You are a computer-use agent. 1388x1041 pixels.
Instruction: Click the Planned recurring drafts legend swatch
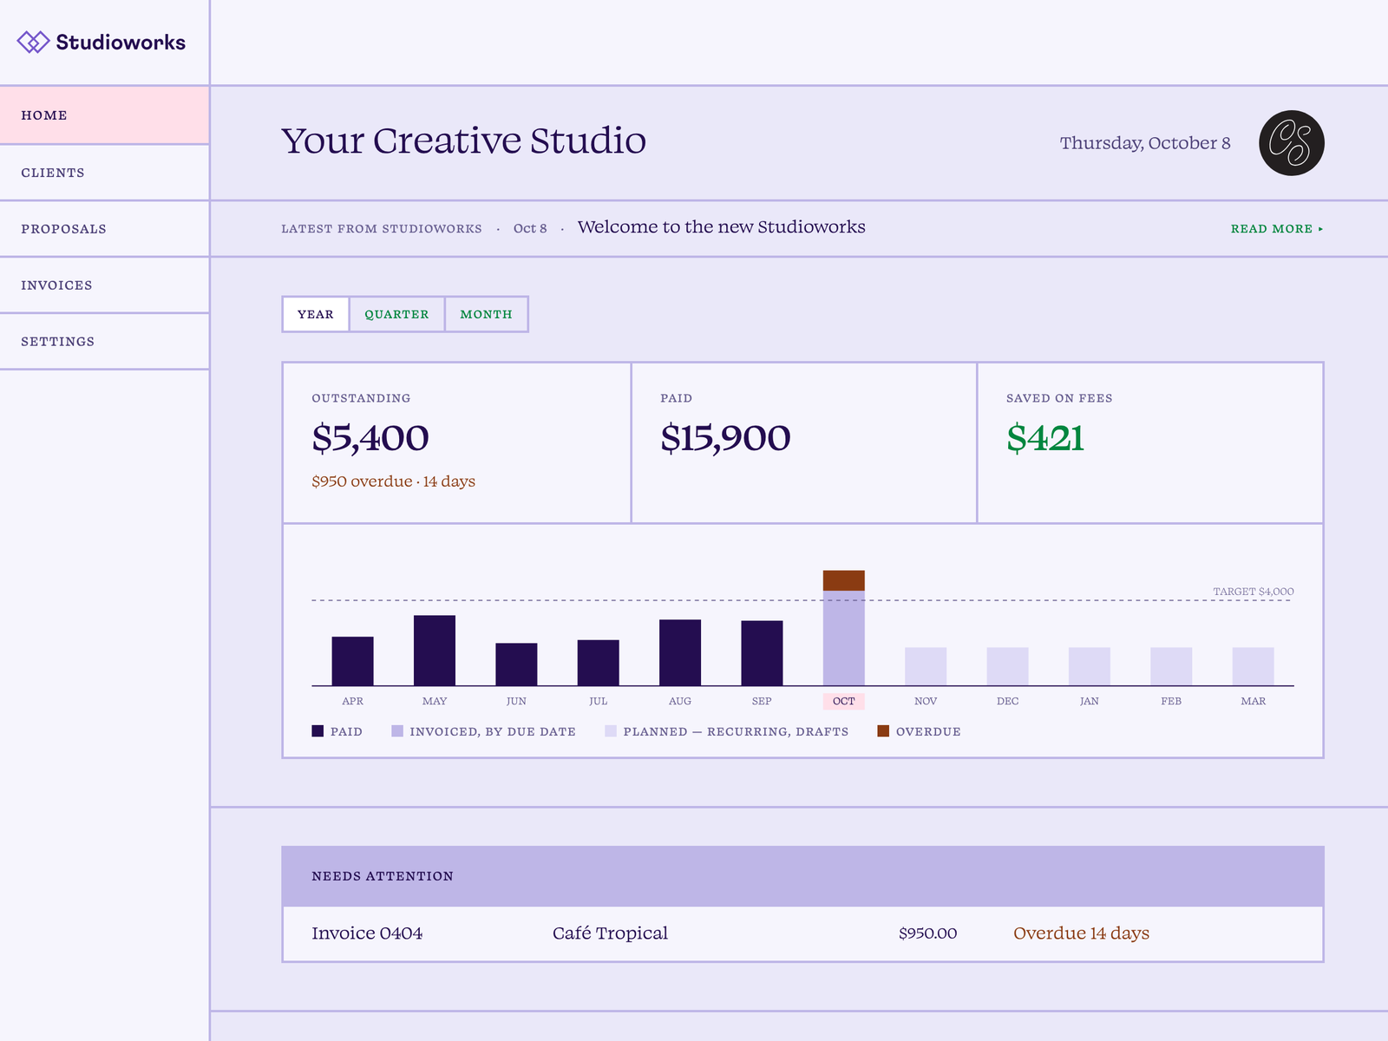[x=611, y=731]
